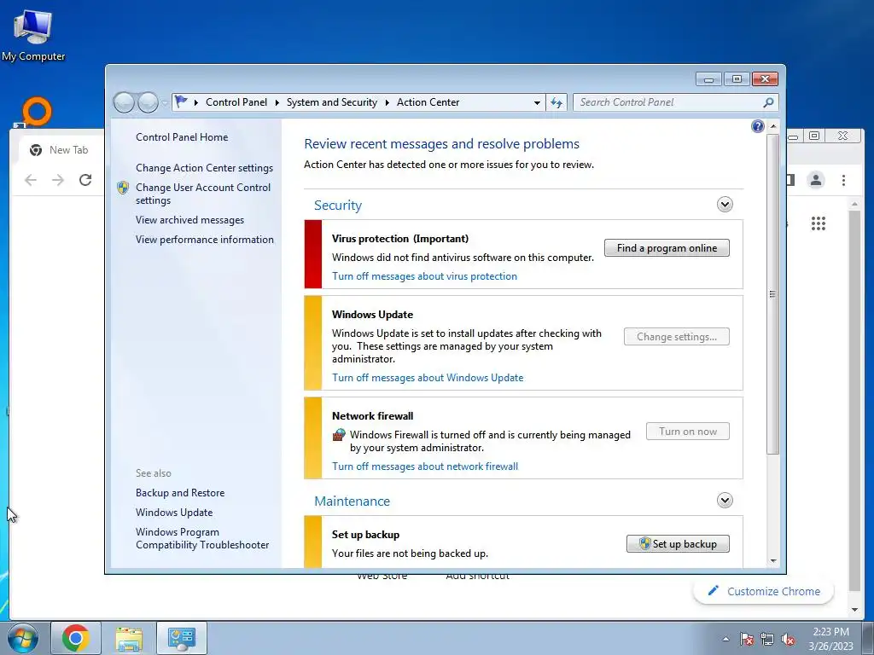Image resolution: width=874 pixels, height=655 pixels.
Task: Open Change Action Center settings
Action: click(205, 168)
